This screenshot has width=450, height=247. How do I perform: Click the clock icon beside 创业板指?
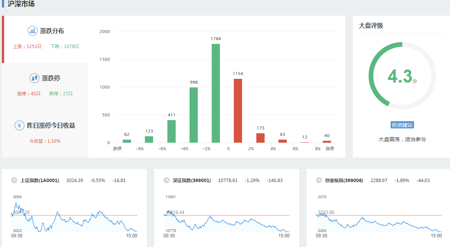[319, 180]
